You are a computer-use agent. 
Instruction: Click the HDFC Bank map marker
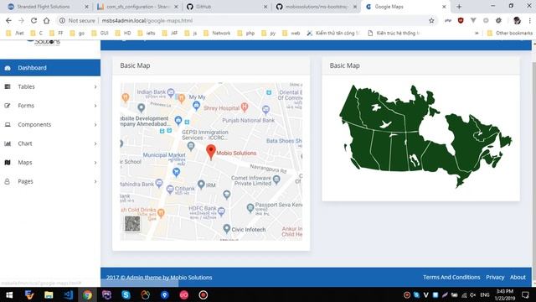click(x=221, y=211)
